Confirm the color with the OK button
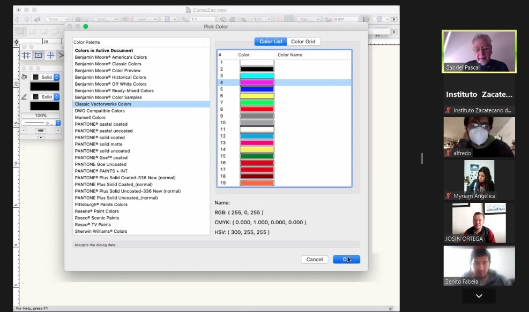This screenshot has width=529, height=312. pyautogui.click(x=346, y=260)
